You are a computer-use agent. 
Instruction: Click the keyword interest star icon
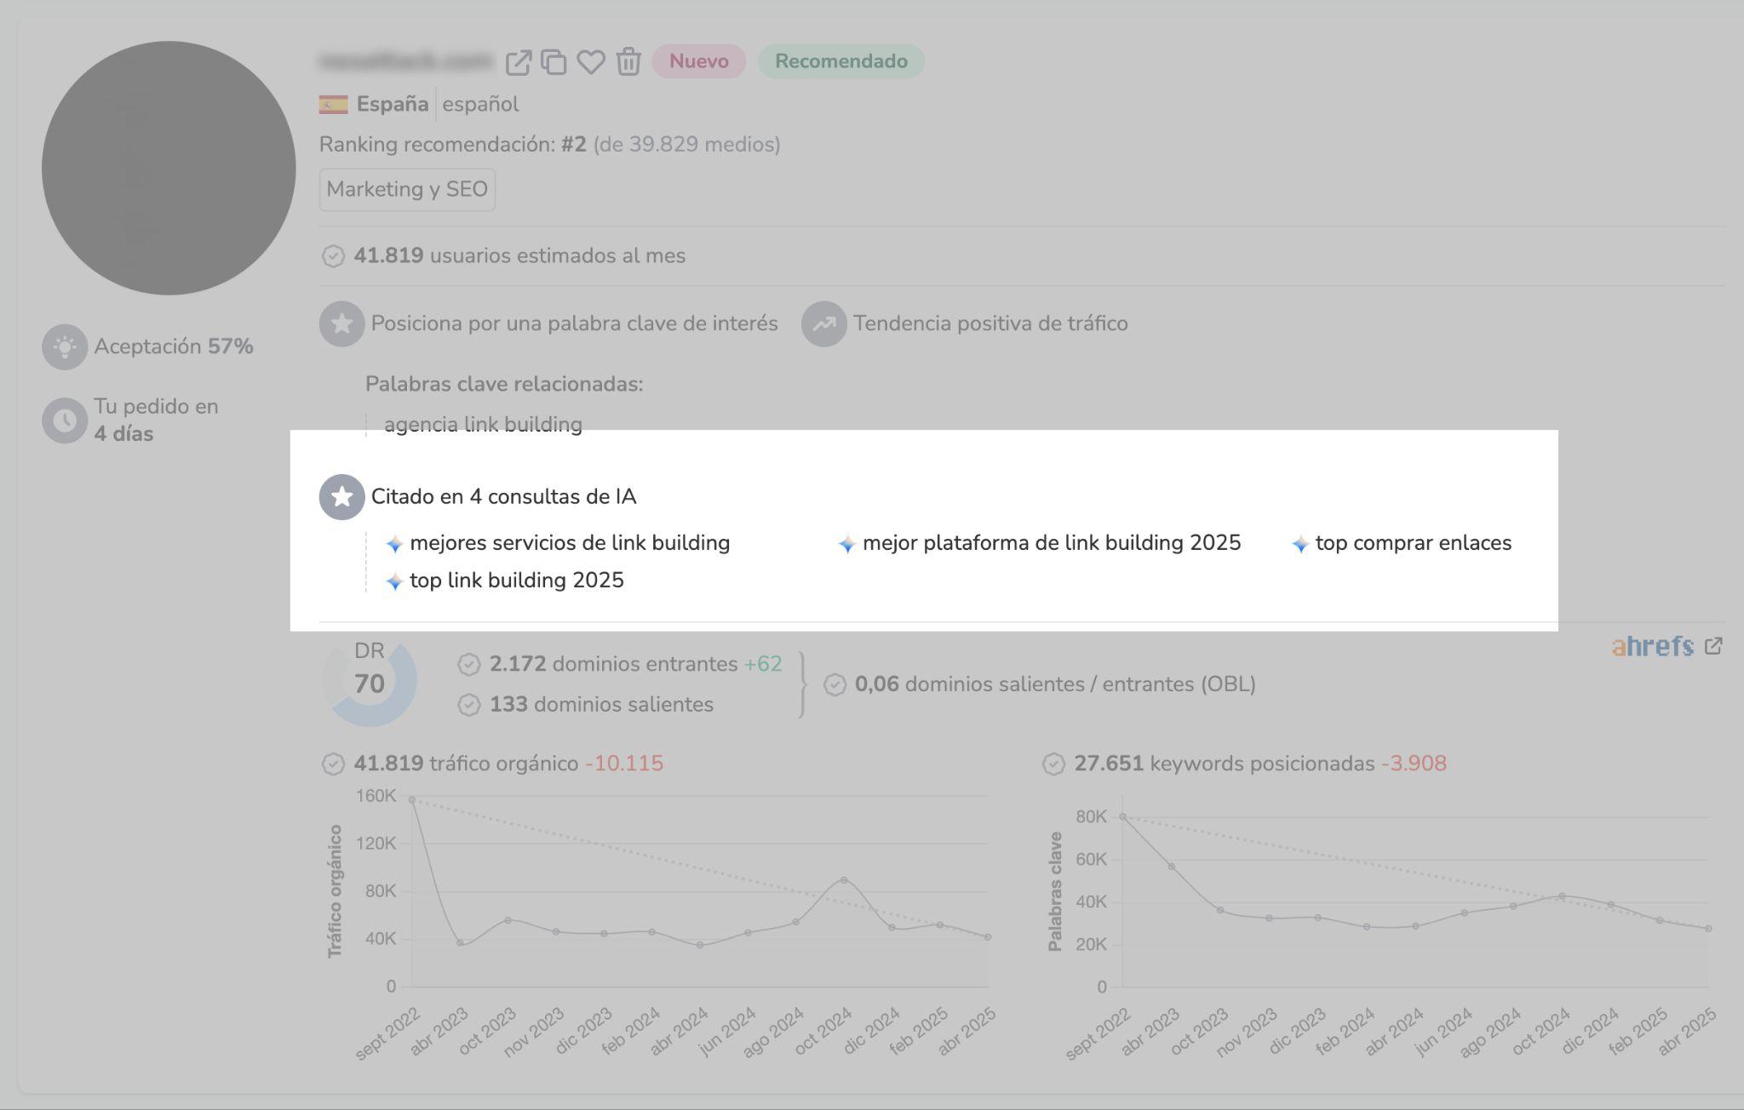341,324
